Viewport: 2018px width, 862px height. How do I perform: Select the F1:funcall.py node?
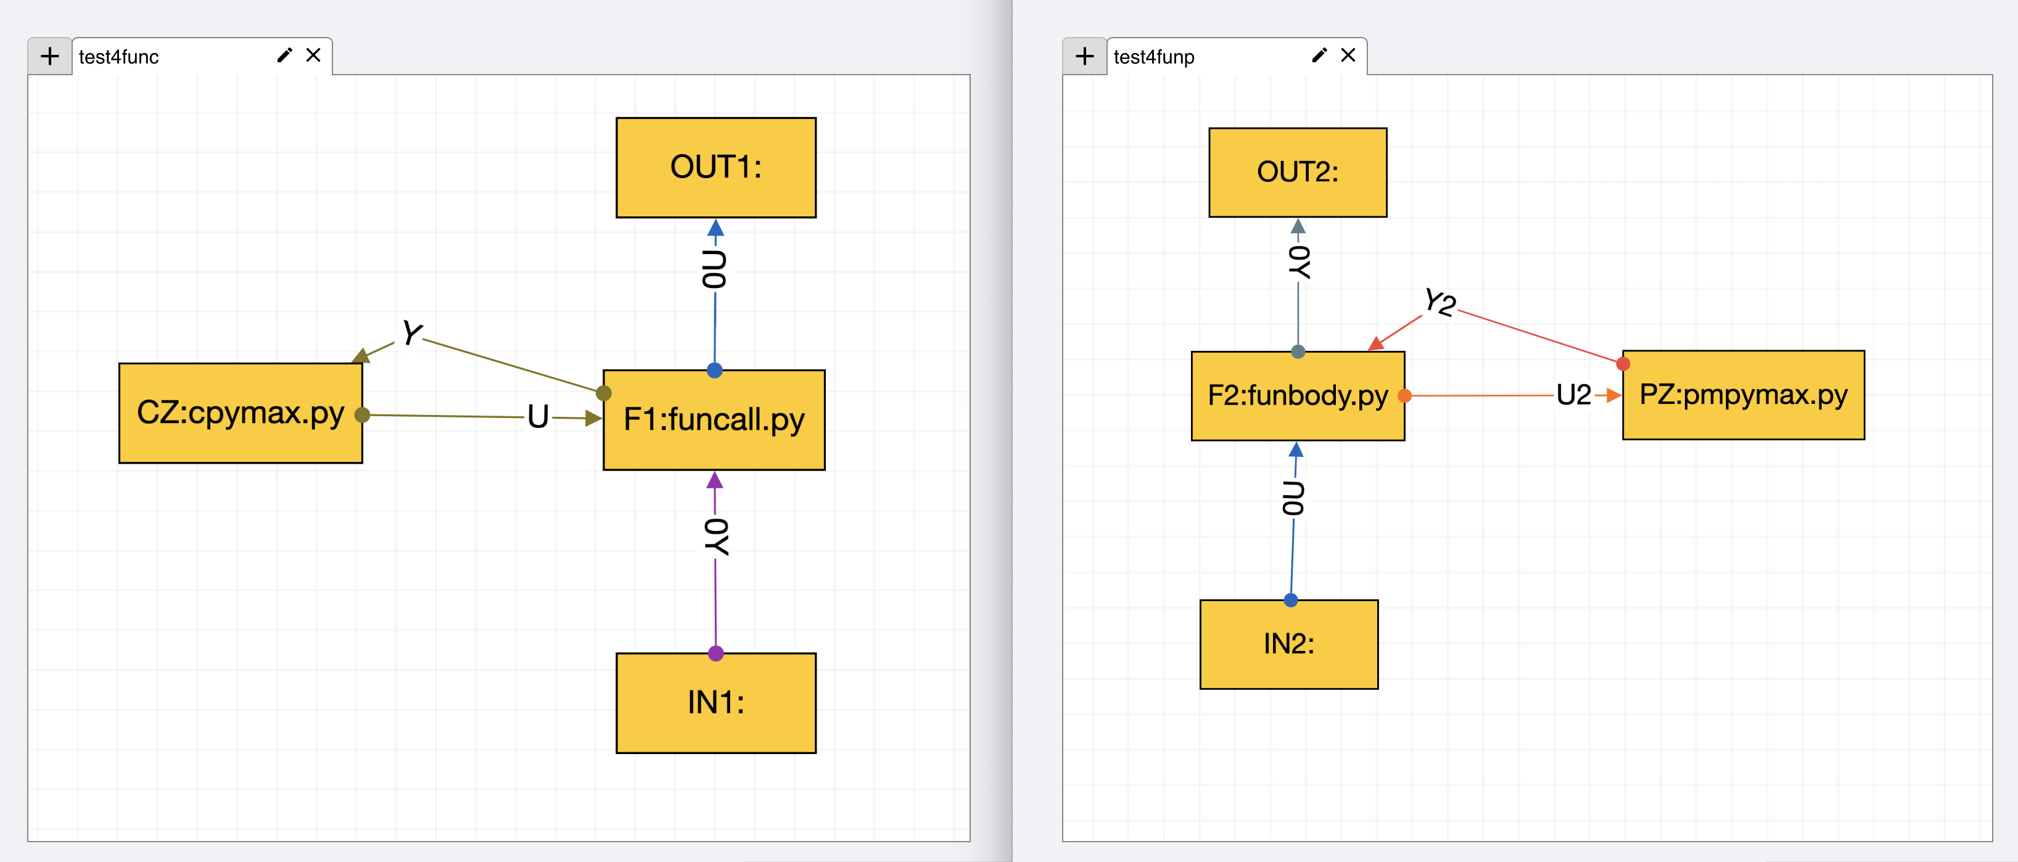point(714,421)
